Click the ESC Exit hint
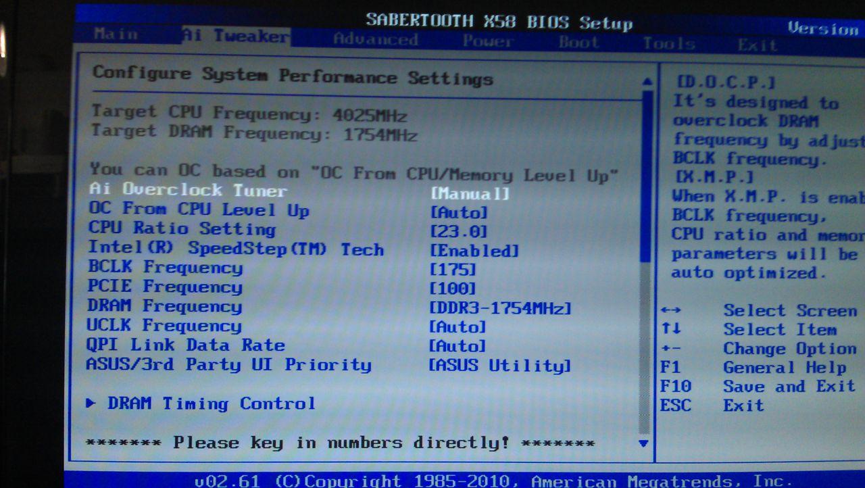 (712, 406)
